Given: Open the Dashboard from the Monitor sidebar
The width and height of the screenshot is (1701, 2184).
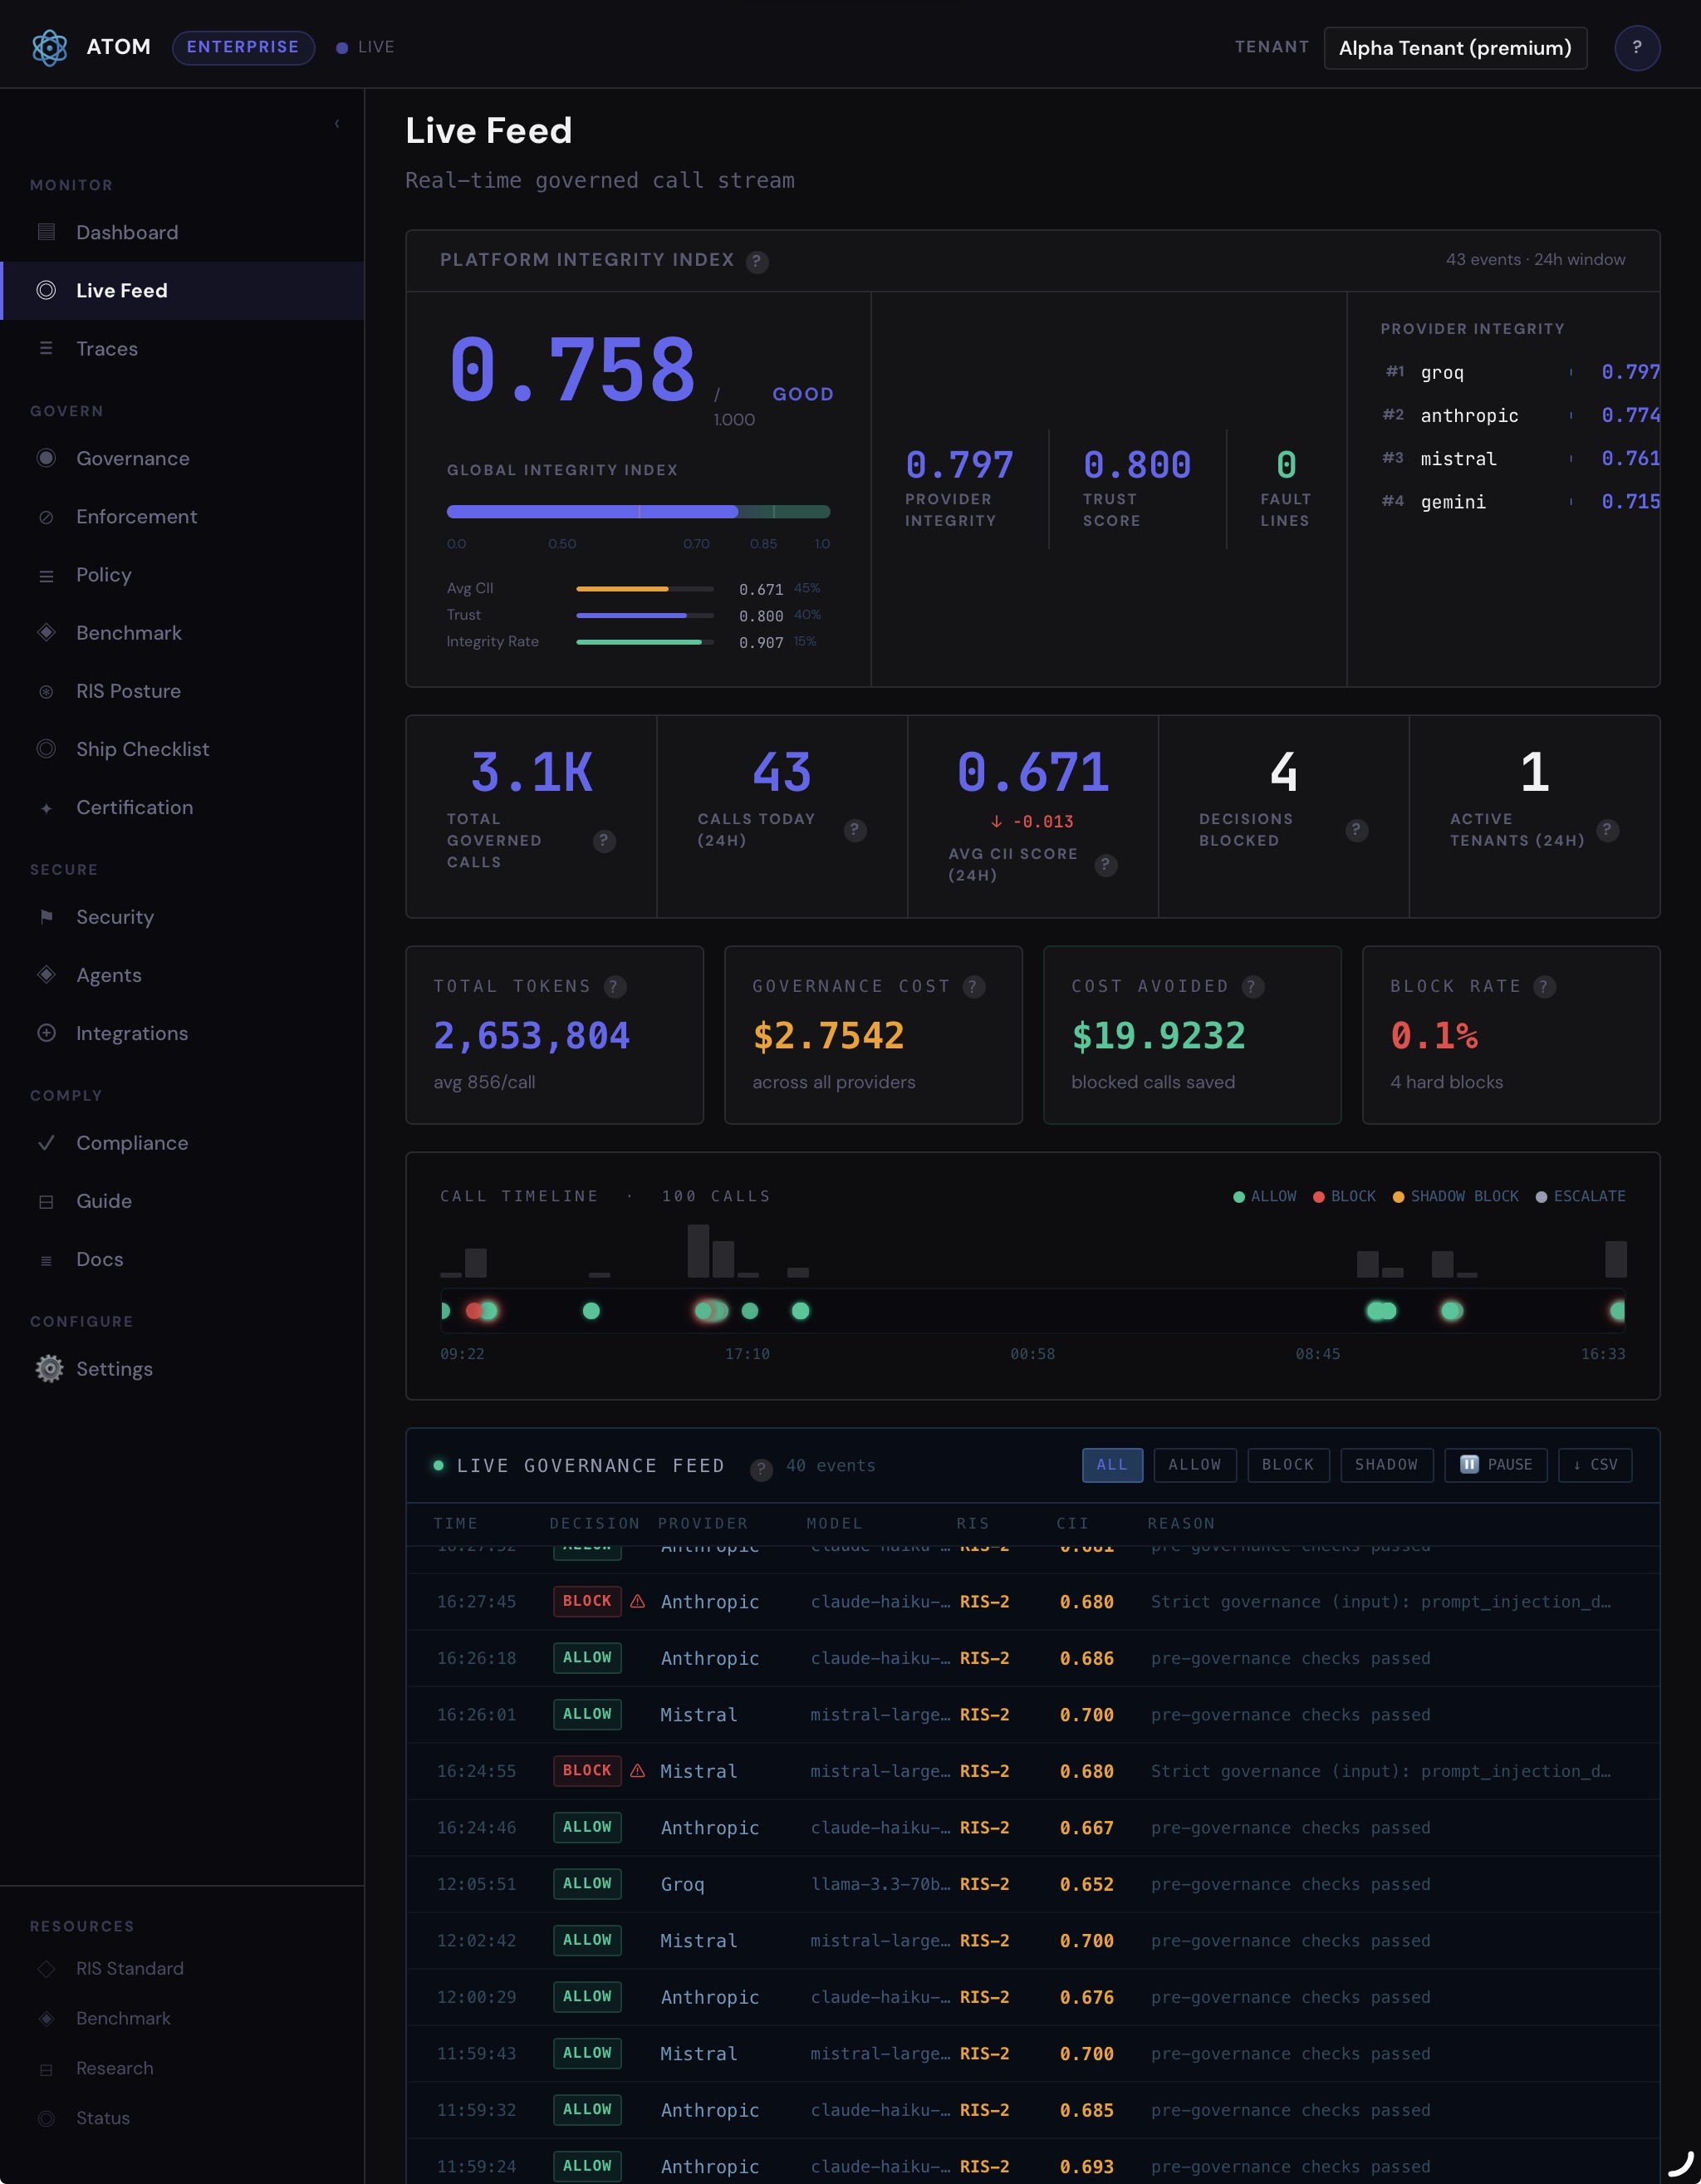Looking at the screenshot, I should [47, 231].
